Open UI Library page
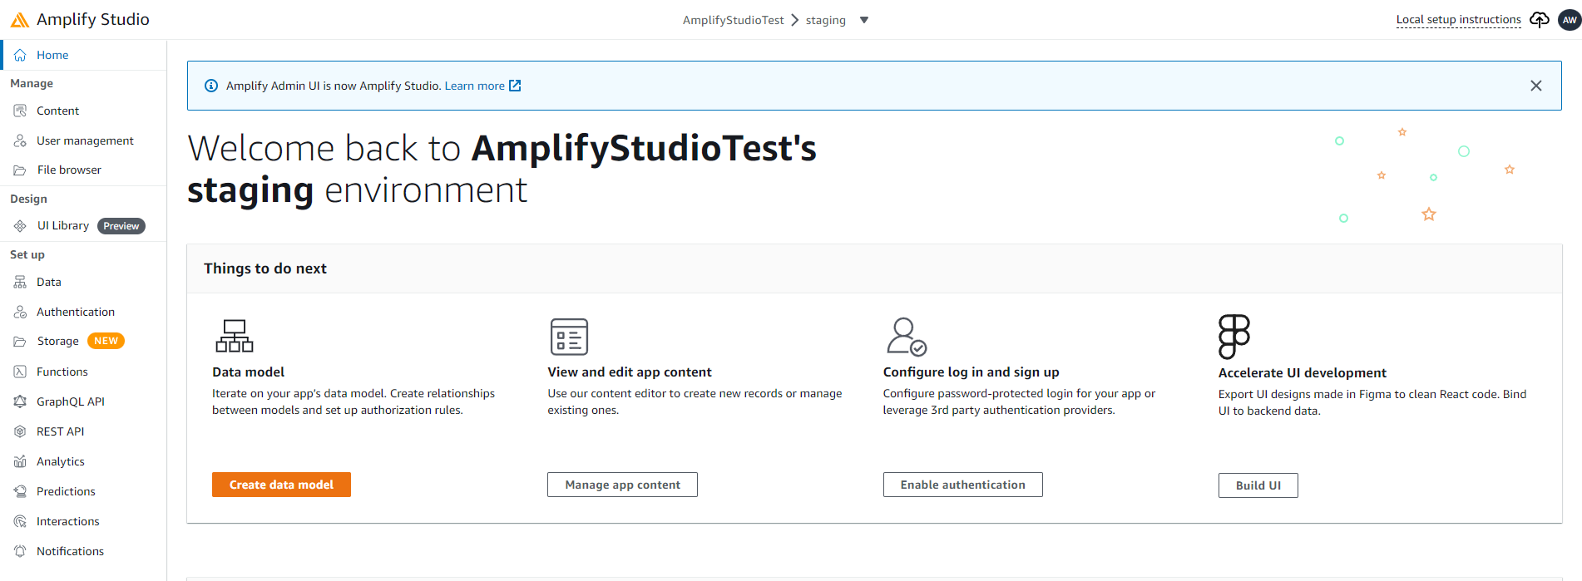Image resolution: width=1582 pixels, height=581 pixels. tap(63, 225)
